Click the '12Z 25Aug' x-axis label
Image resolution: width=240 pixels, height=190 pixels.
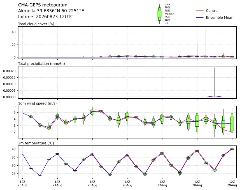click(x=92, y=184)
